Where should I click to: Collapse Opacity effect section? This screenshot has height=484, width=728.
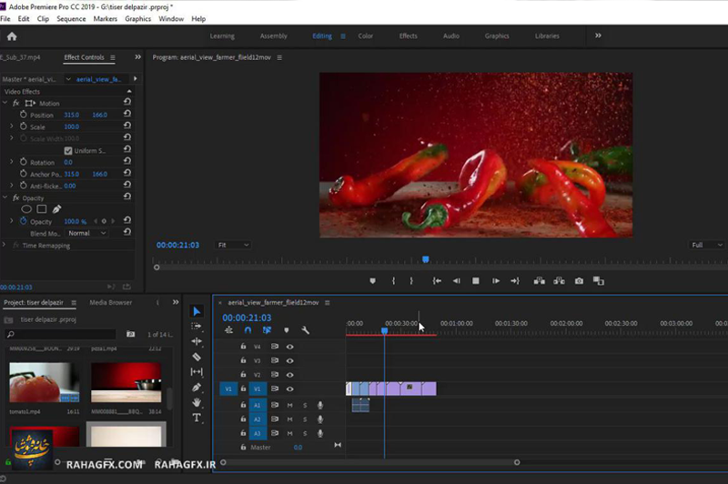pyautogui.click(x=5, y=197)
